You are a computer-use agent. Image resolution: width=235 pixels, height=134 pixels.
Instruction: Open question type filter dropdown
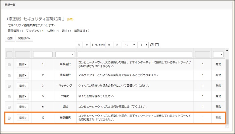coord(65,54)
